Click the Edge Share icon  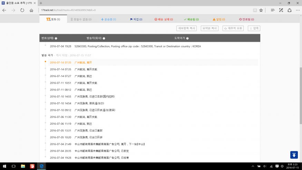point(289,10)
